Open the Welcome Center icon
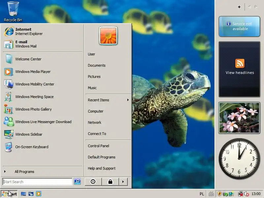The image size is (264, 198). (9, 59)
